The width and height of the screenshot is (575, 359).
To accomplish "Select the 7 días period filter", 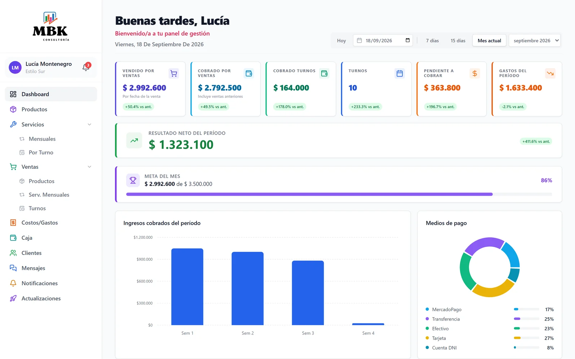I will [x=432, y=41].
